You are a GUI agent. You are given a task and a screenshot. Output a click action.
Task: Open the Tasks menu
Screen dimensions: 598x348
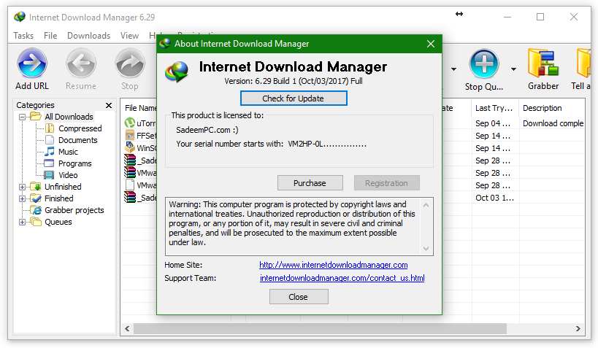click(x=23, y=36)
